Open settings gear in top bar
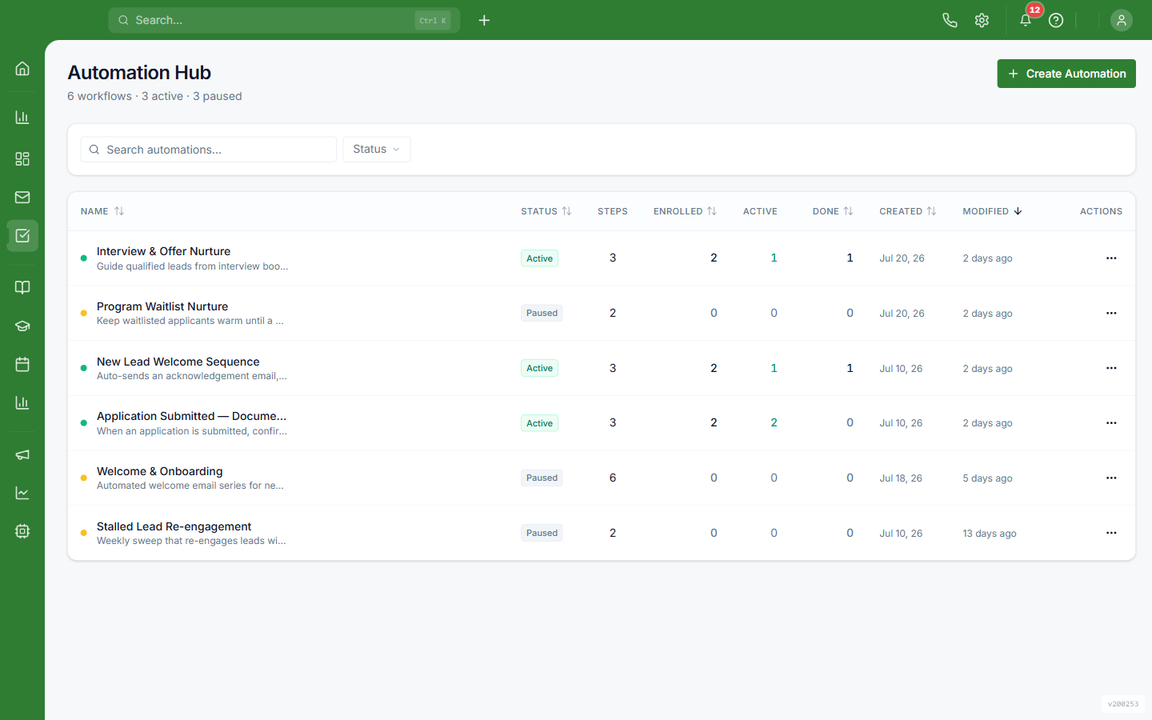Viewport: 1152px width, 720px height. coord(982,20)
